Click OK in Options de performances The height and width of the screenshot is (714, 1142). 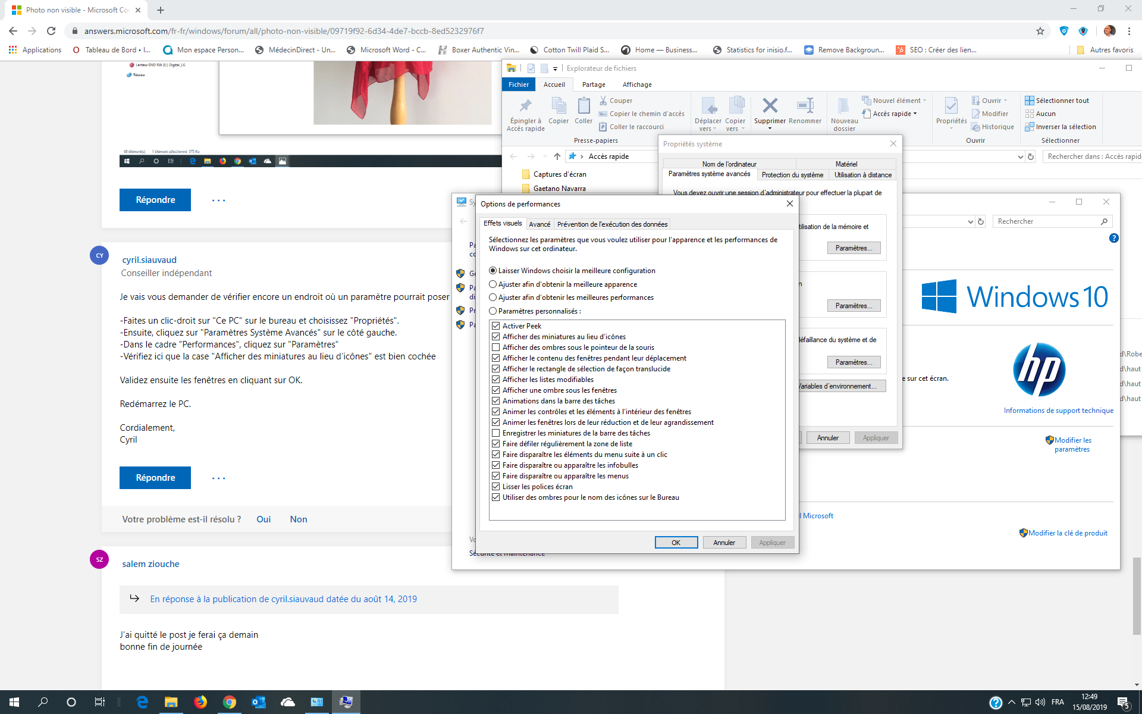pos(676,543)
